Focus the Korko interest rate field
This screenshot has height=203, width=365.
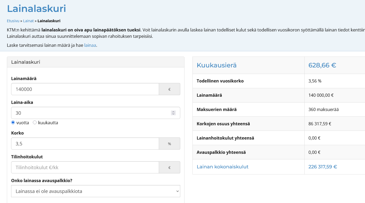tap(85, 144)
